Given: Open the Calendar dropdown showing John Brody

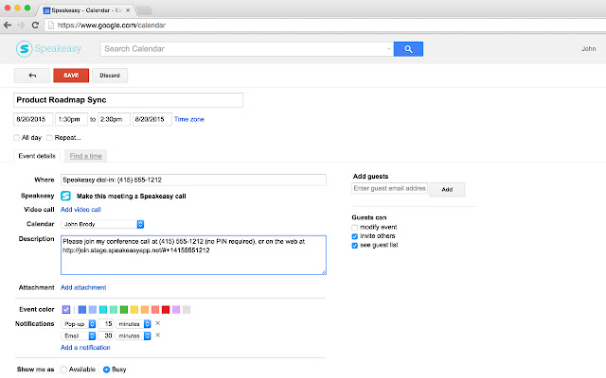Looking at the screenshot, I should click(x=102, y=224).
